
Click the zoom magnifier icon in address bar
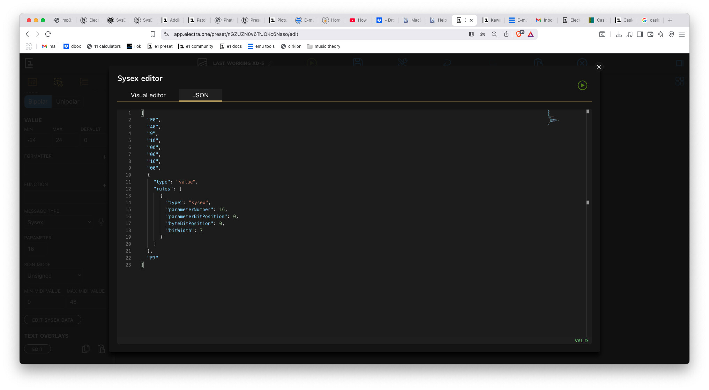click(x=494, y=34)
